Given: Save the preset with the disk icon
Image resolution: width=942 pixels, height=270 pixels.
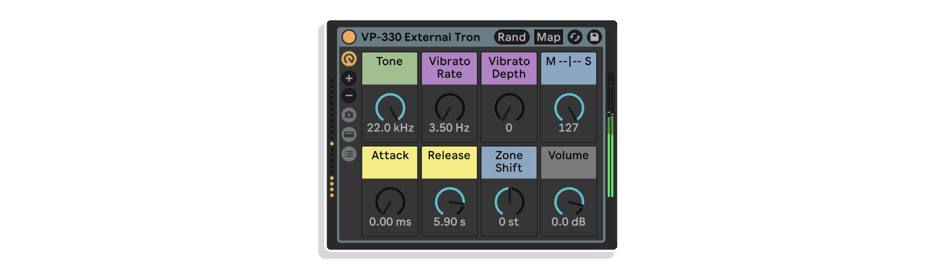Looking at the screenshot, I should (594, 37).
